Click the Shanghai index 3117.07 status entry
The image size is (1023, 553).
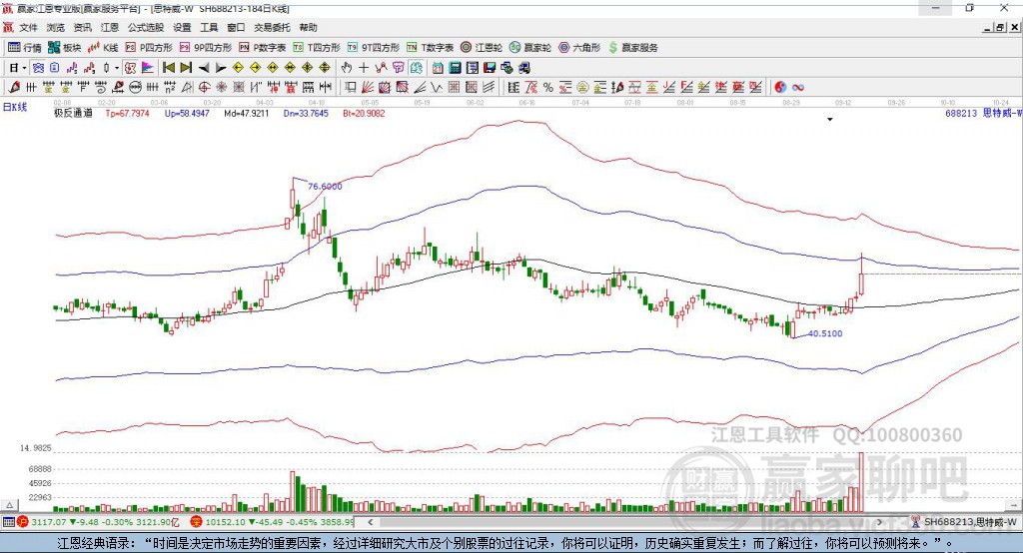pyautogui.click(x=98, y=522)
